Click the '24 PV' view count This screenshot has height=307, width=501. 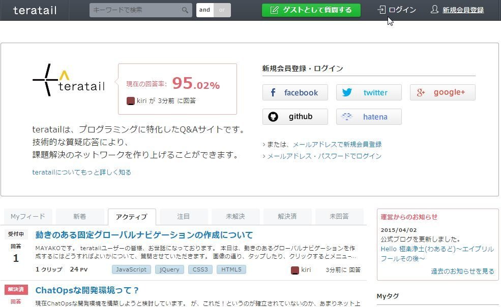point(79,269)
